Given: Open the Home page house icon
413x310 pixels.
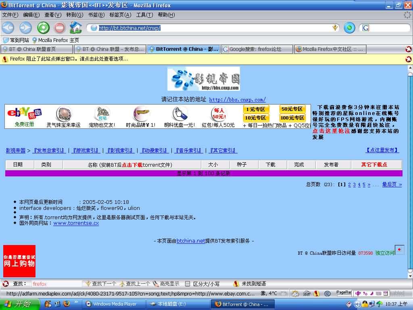Looking at the screenshot, I should click(x=75, y=27).
